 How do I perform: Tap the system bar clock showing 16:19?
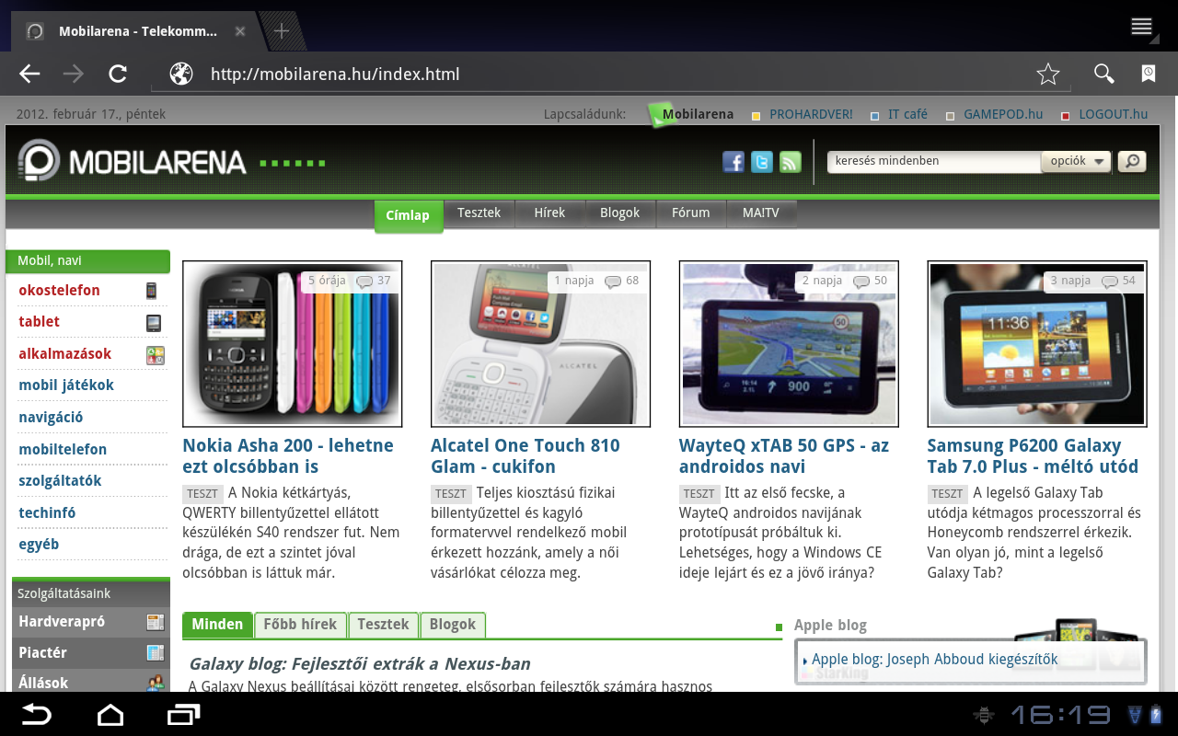pyautogui.click(x=1060, y=714)
